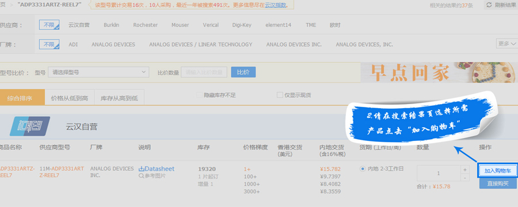Select brand filter 不限
Screen dimensions: 518x207
pyautogui.click(x=49, y=44)
